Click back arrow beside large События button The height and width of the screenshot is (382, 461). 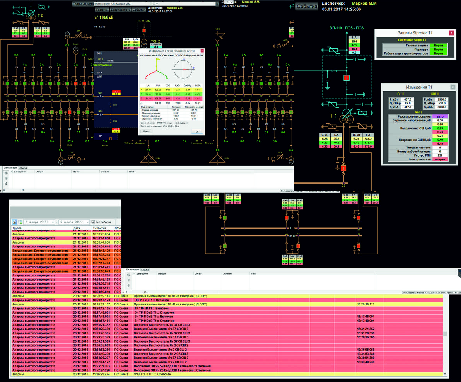291,6
